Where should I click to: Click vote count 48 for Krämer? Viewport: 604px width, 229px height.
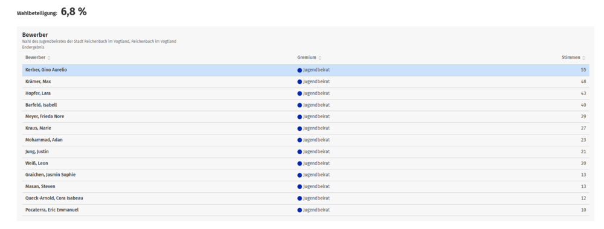583,82
